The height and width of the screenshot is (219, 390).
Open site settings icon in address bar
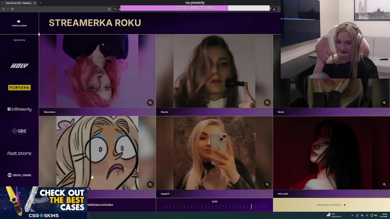pos(115,9)
